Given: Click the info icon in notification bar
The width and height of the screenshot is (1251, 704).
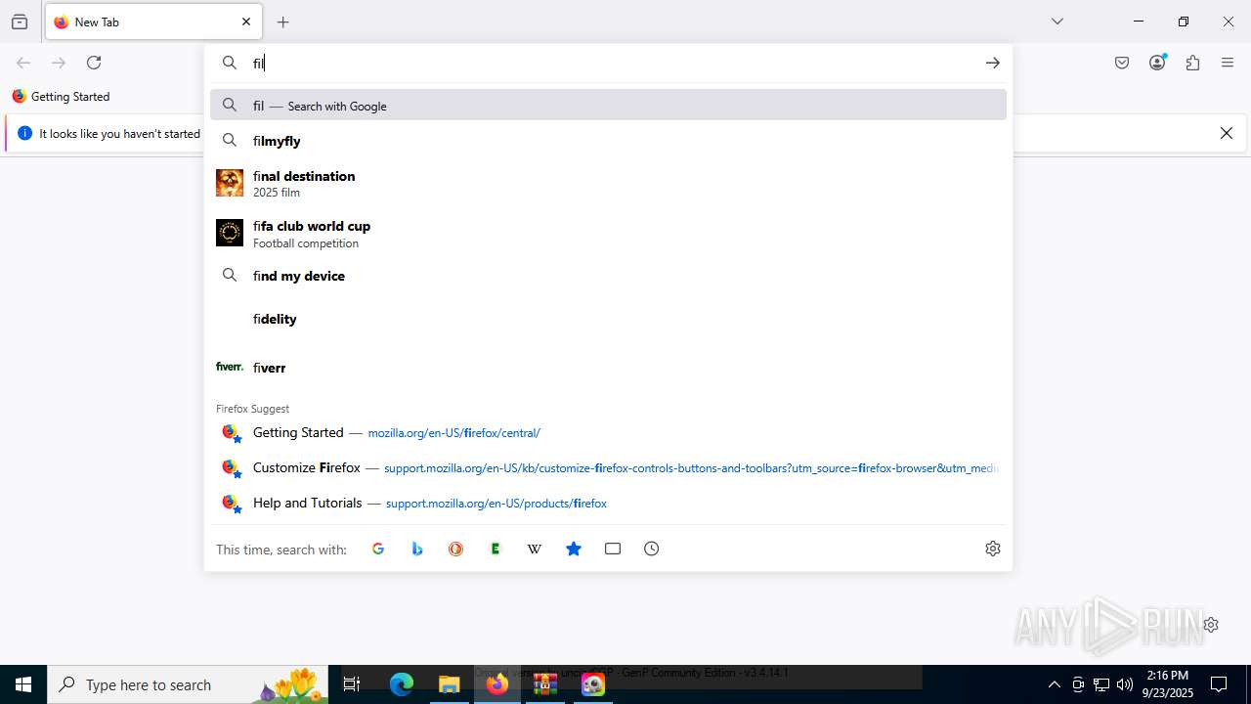Looking at the screenshot, I should pos(25,133).
